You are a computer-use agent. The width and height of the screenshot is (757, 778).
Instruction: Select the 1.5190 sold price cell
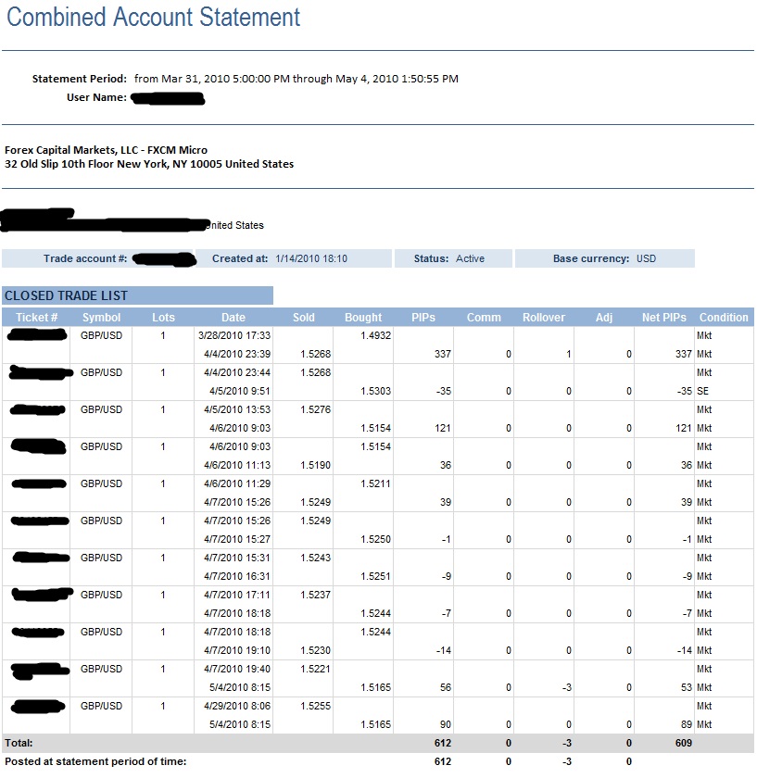tap(315, 466)
